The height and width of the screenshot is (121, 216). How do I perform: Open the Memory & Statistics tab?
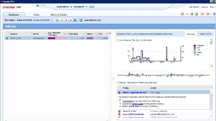tap(59, 15)
